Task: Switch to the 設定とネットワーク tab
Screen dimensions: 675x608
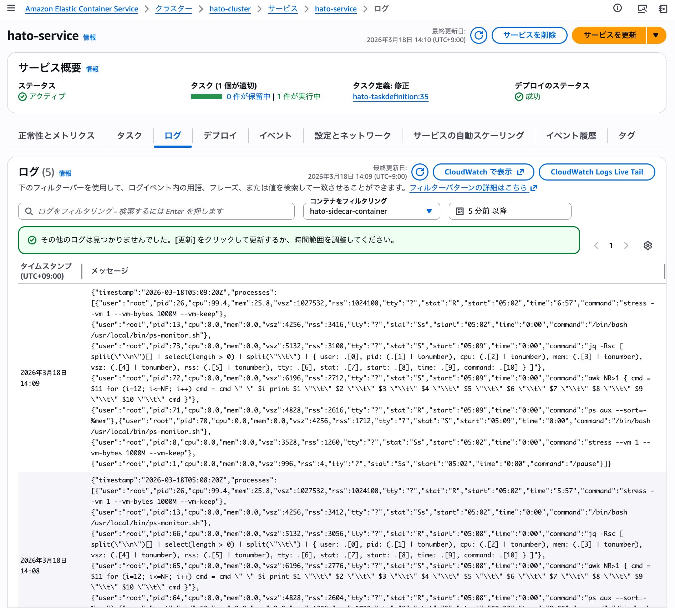Action: pyautogui.click(x=352, y=136)
